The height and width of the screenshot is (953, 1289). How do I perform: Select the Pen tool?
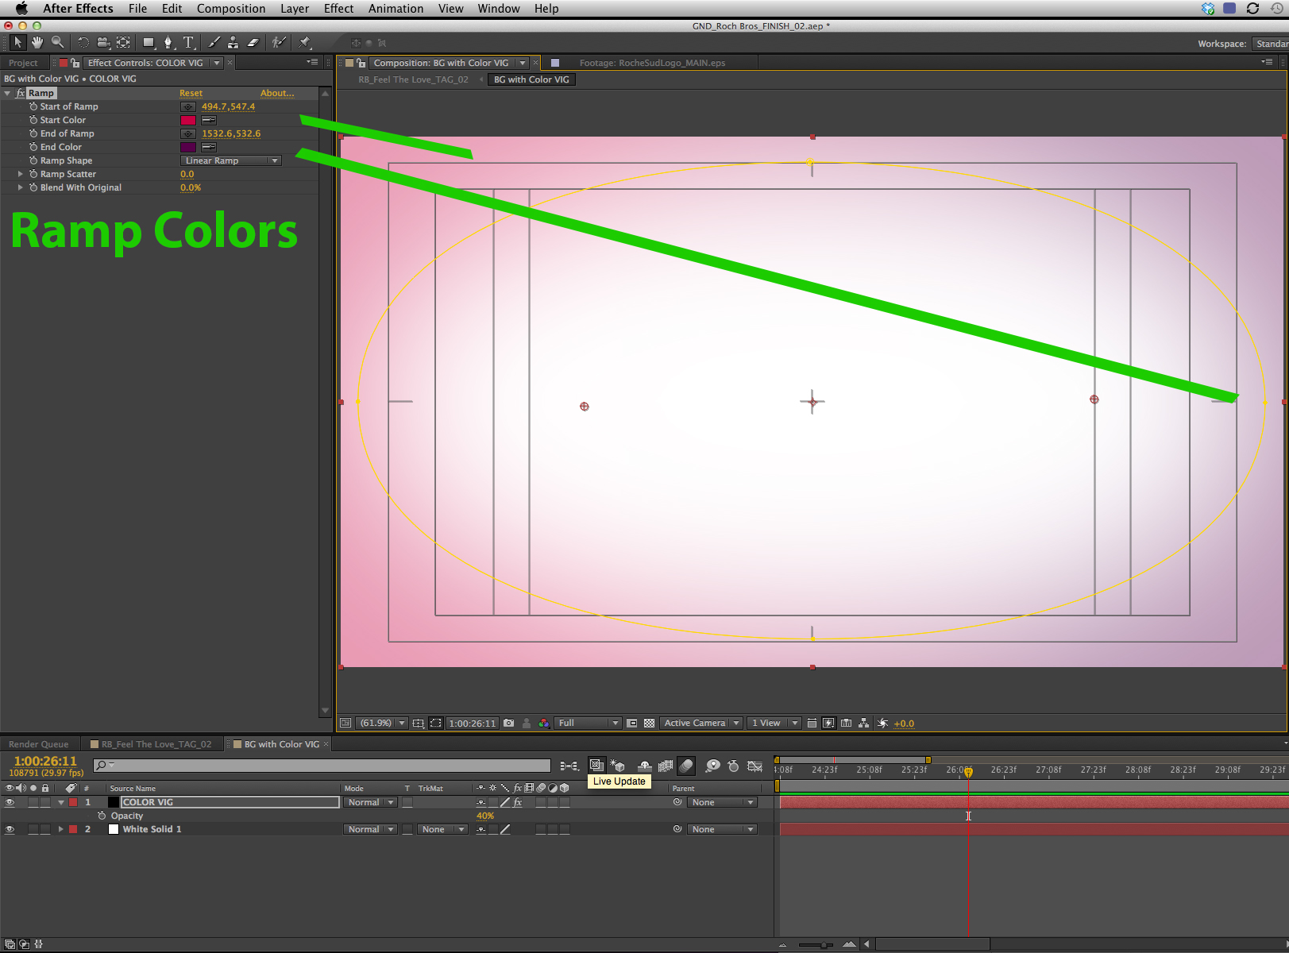click(x=168, y=42)
